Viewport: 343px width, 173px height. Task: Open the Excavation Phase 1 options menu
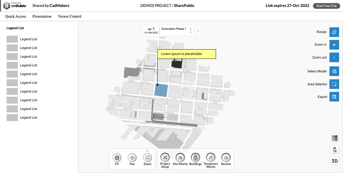point(190,31)
